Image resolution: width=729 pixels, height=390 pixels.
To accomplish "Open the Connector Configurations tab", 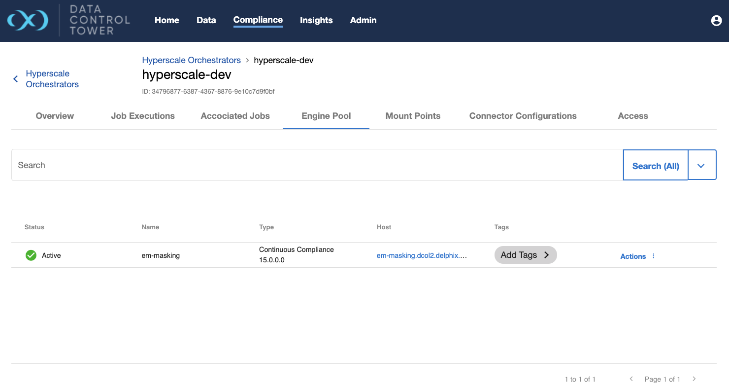I will pyautogui.click(x=523, y=116).
